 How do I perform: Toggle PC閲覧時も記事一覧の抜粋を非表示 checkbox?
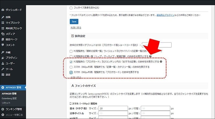click(71, 56)
